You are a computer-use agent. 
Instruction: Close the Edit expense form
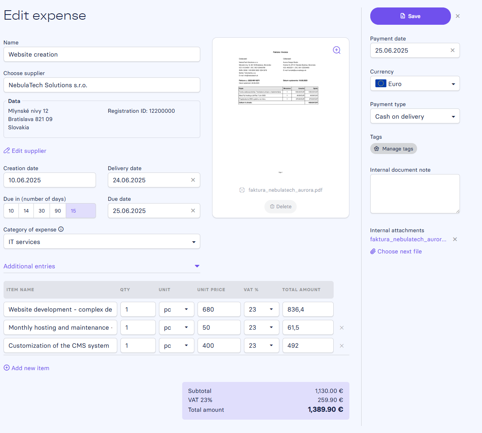click(x=458, y=16)
